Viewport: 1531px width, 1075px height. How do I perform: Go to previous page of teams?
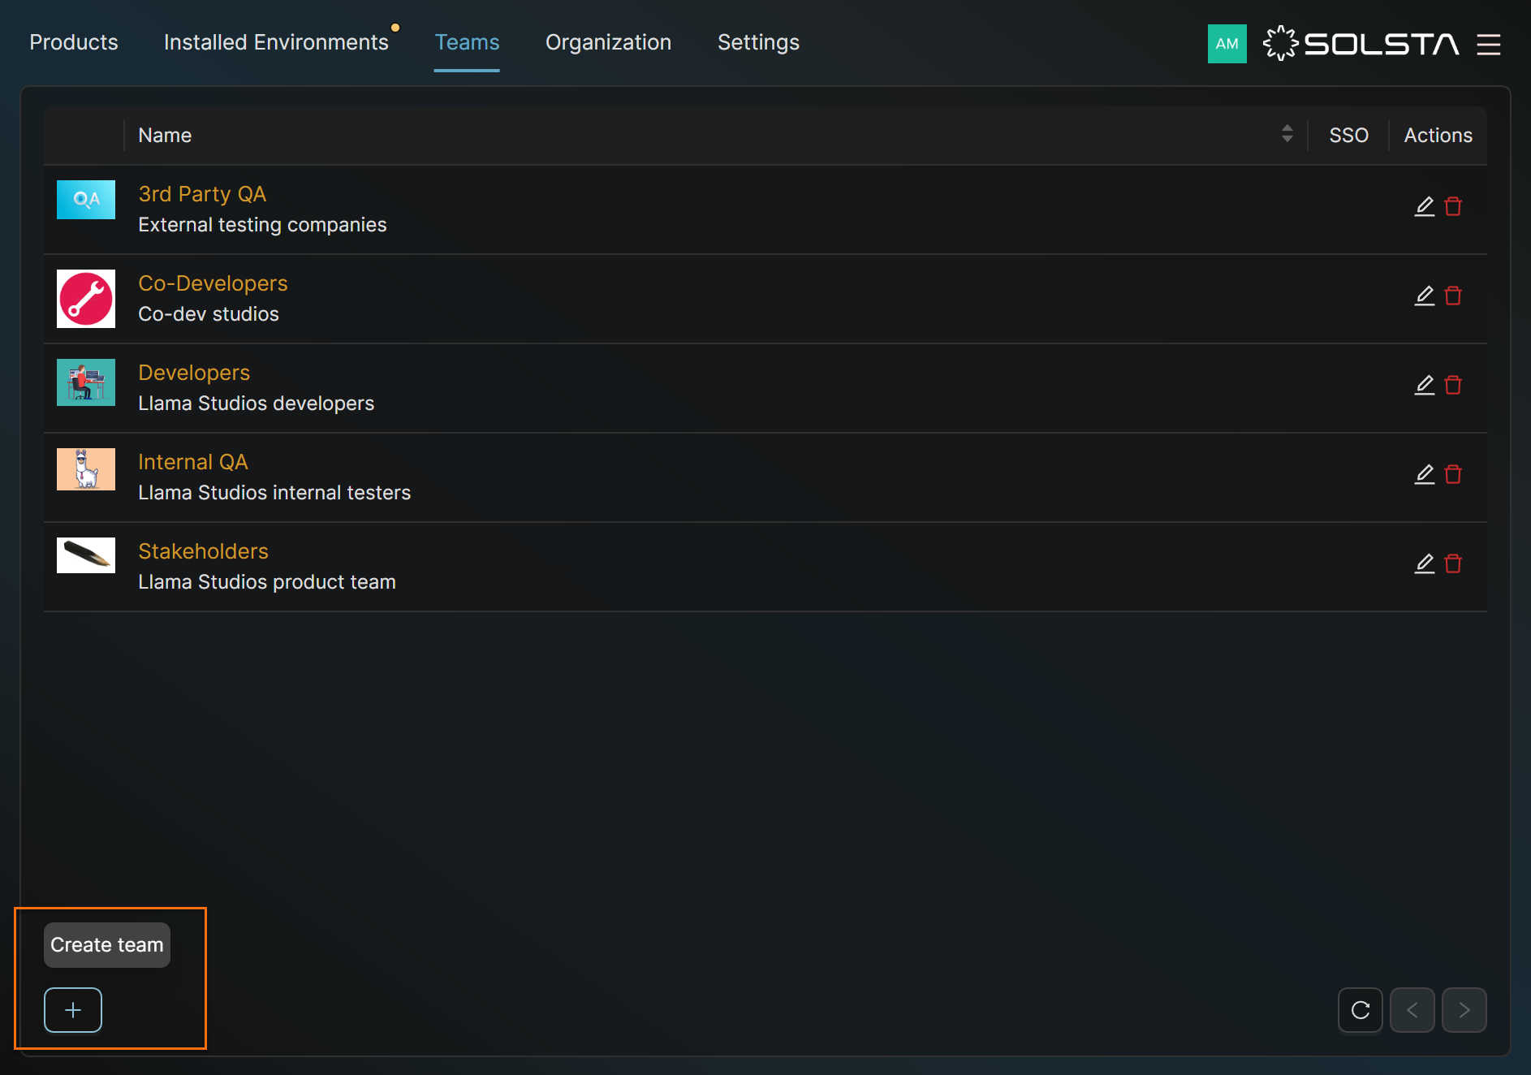[x=1412, y=1010]
